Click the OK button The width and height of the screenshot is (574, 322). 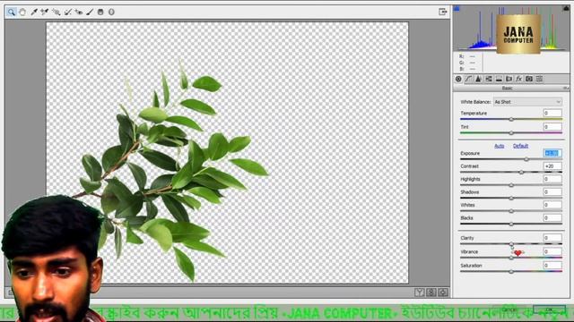549,309
